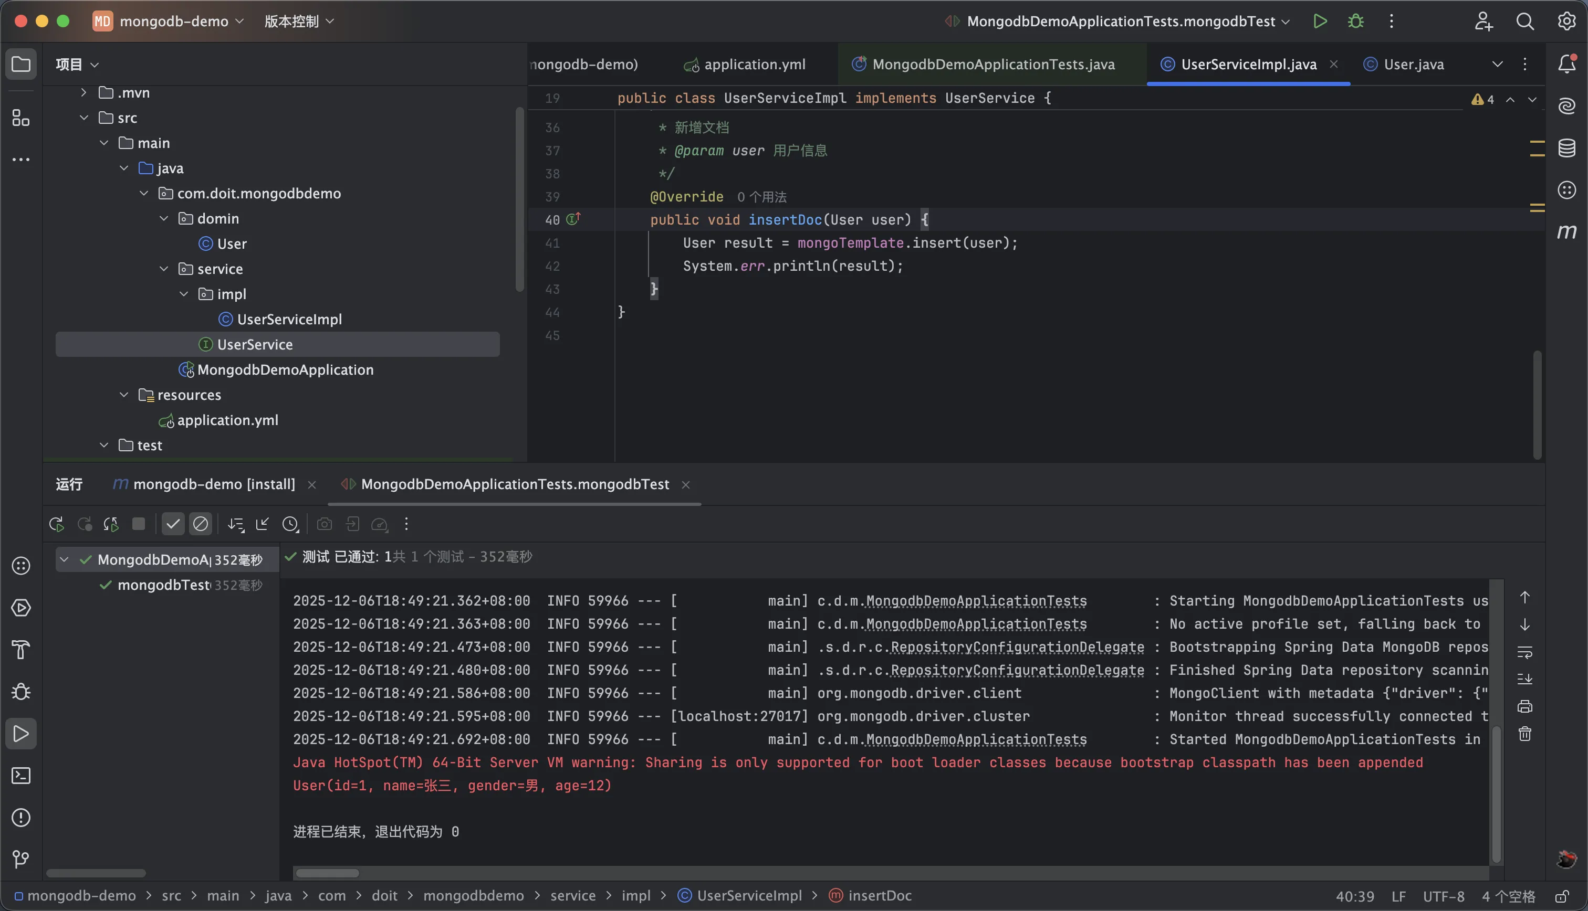Click the UserServiceImpl breadcrumb
The image size is (1588, 911).
(749, 895)
